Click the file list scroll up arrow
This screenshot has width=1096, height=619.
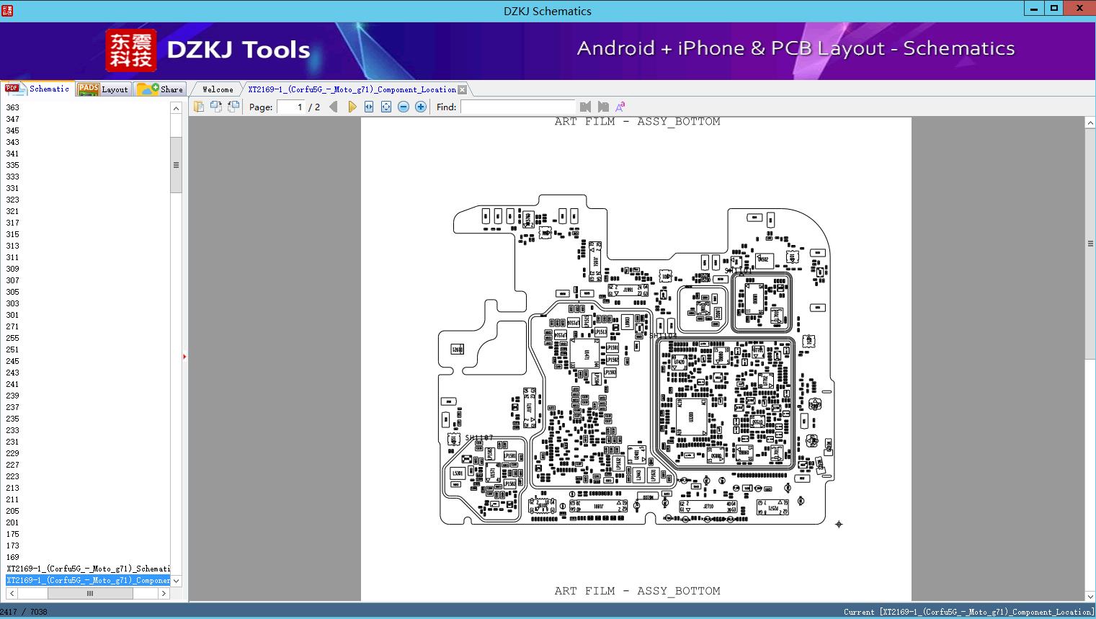click(176, 108)
